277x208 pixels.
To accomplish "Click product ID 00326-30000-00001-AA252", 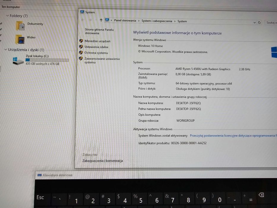I will (189, 143).
